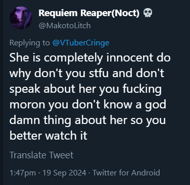Open the Twitter for Android source label
This screenshot has width=190, height=185.
click(x=126, y=172)
